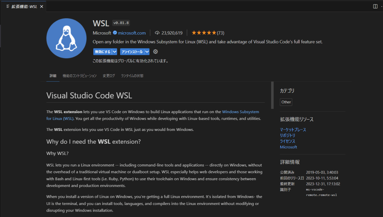Open the Windows Subsystem for Linux (WSL) link

[153, 115]
